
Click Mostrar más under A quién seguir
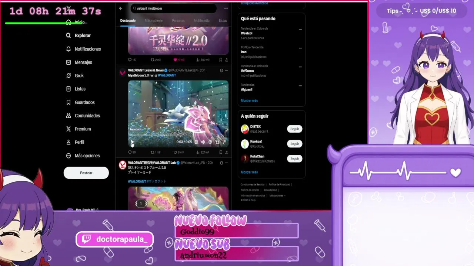pyautogui.click(x=249, y=172)
